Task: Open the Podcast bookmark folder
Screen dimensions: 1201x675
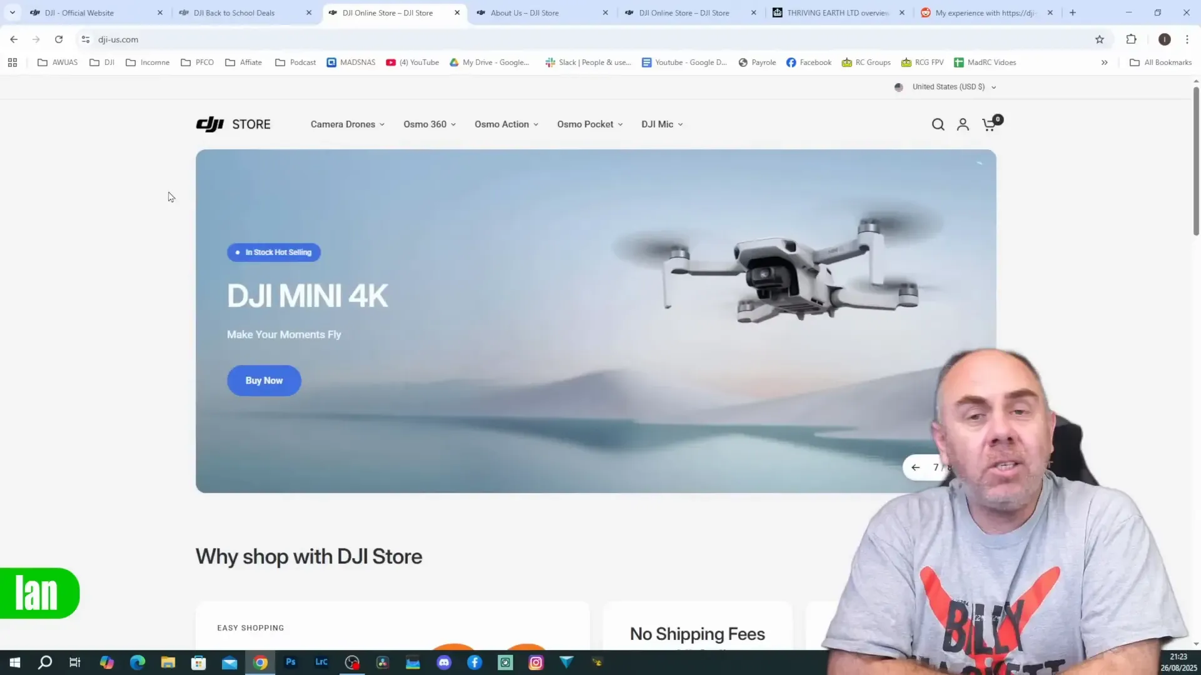Action: click(295, 62)
